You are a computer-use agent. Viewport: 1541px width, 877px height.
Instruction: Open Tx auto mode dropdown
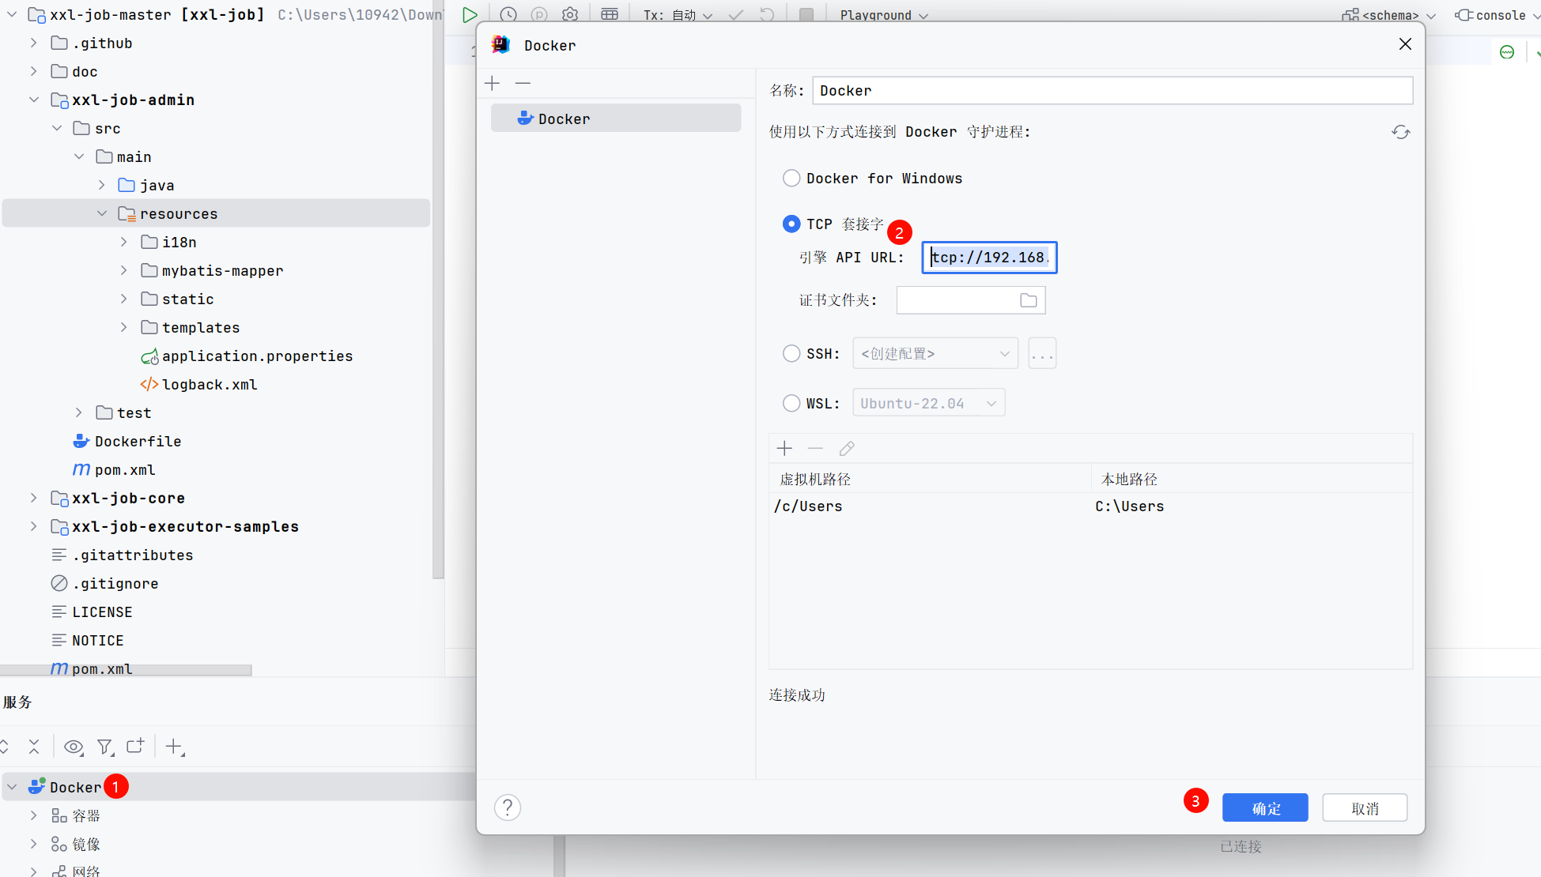pos(678,15)
